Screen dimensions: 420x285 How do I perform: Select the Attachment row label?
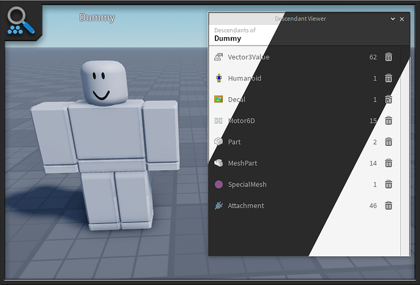(246, 205)
